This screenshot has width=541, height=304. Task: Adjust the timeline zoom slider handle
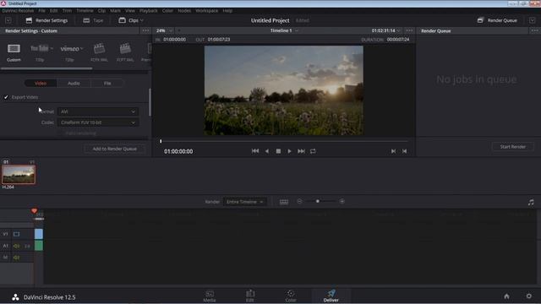click(318, 201)
